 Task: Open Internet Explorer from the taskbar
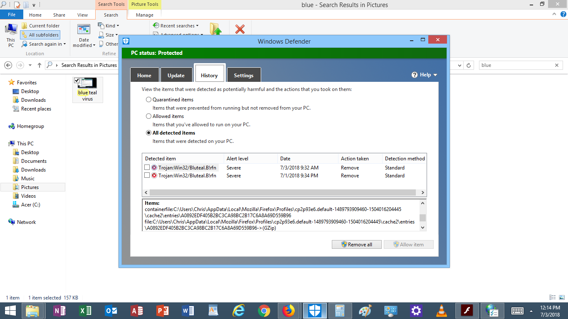239,311
